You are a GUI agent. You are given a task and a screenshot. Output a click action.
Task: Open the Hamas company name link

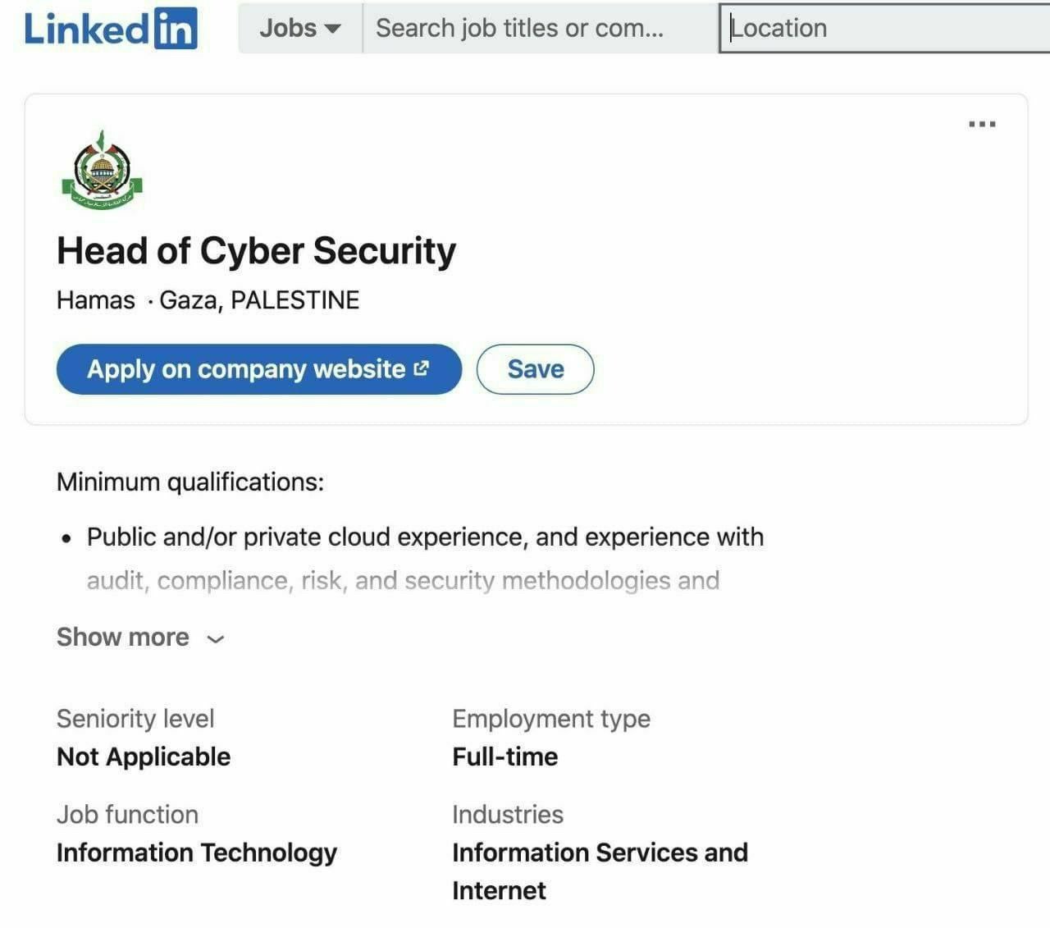96,299
